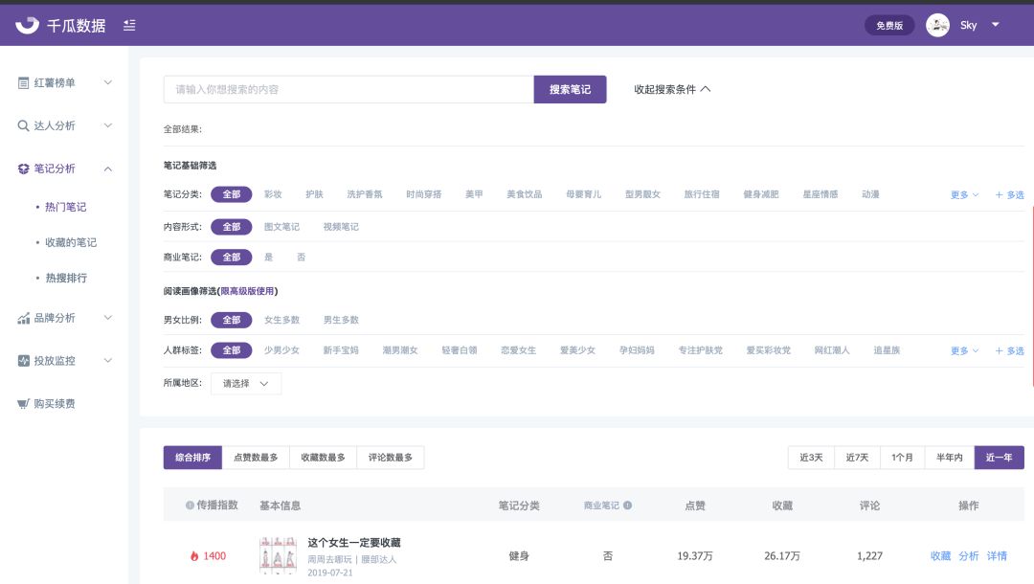Click the 千瓜数据 logo icon
Image resolution: width=1034 pixels, height=584 pixels.
click(x=27, y=25)
